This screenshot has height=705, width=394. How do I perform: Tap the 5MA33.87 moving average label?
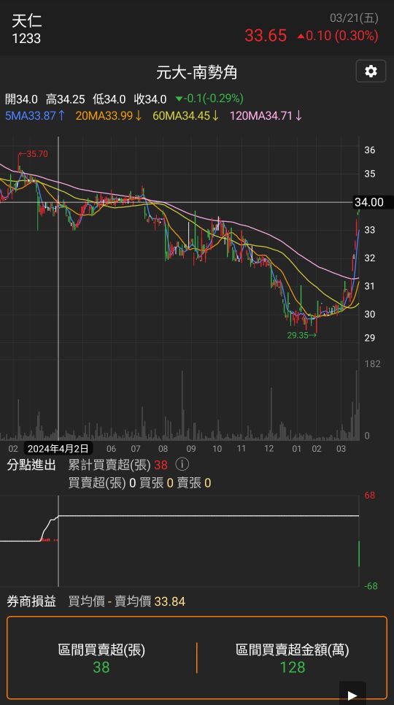click(30, 115)
